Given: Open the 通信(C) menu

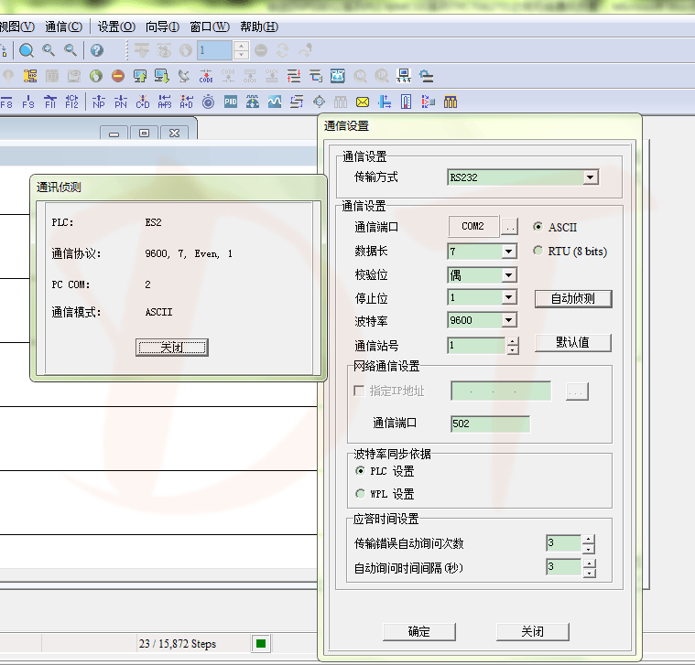Looking at the screenshot, I should (64, 27).
